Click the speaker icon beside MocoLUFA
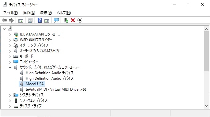The height and width of the screenshot is (117, 210). click(21, 84)
